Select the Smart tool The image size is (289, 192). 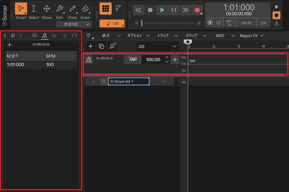pyautogui.click(x=21, y=9)
